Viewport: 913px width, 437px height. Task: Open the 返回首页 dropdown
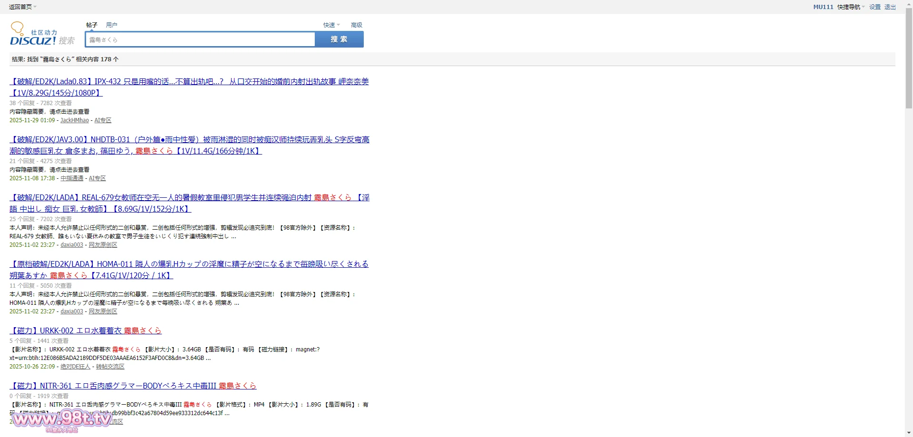(22, 7)
